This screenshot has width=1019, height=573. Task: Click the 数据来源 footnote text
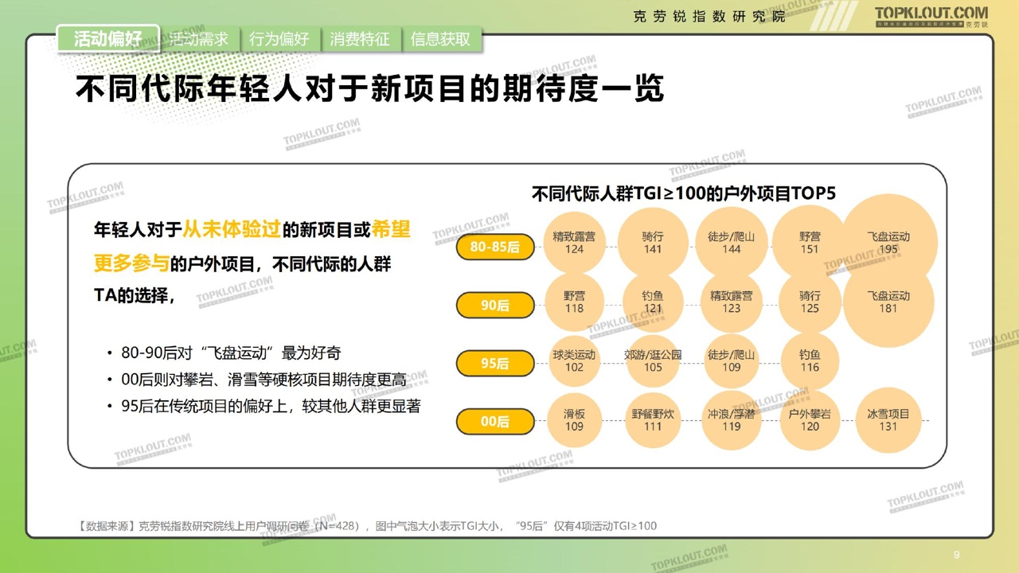[368, 526]
